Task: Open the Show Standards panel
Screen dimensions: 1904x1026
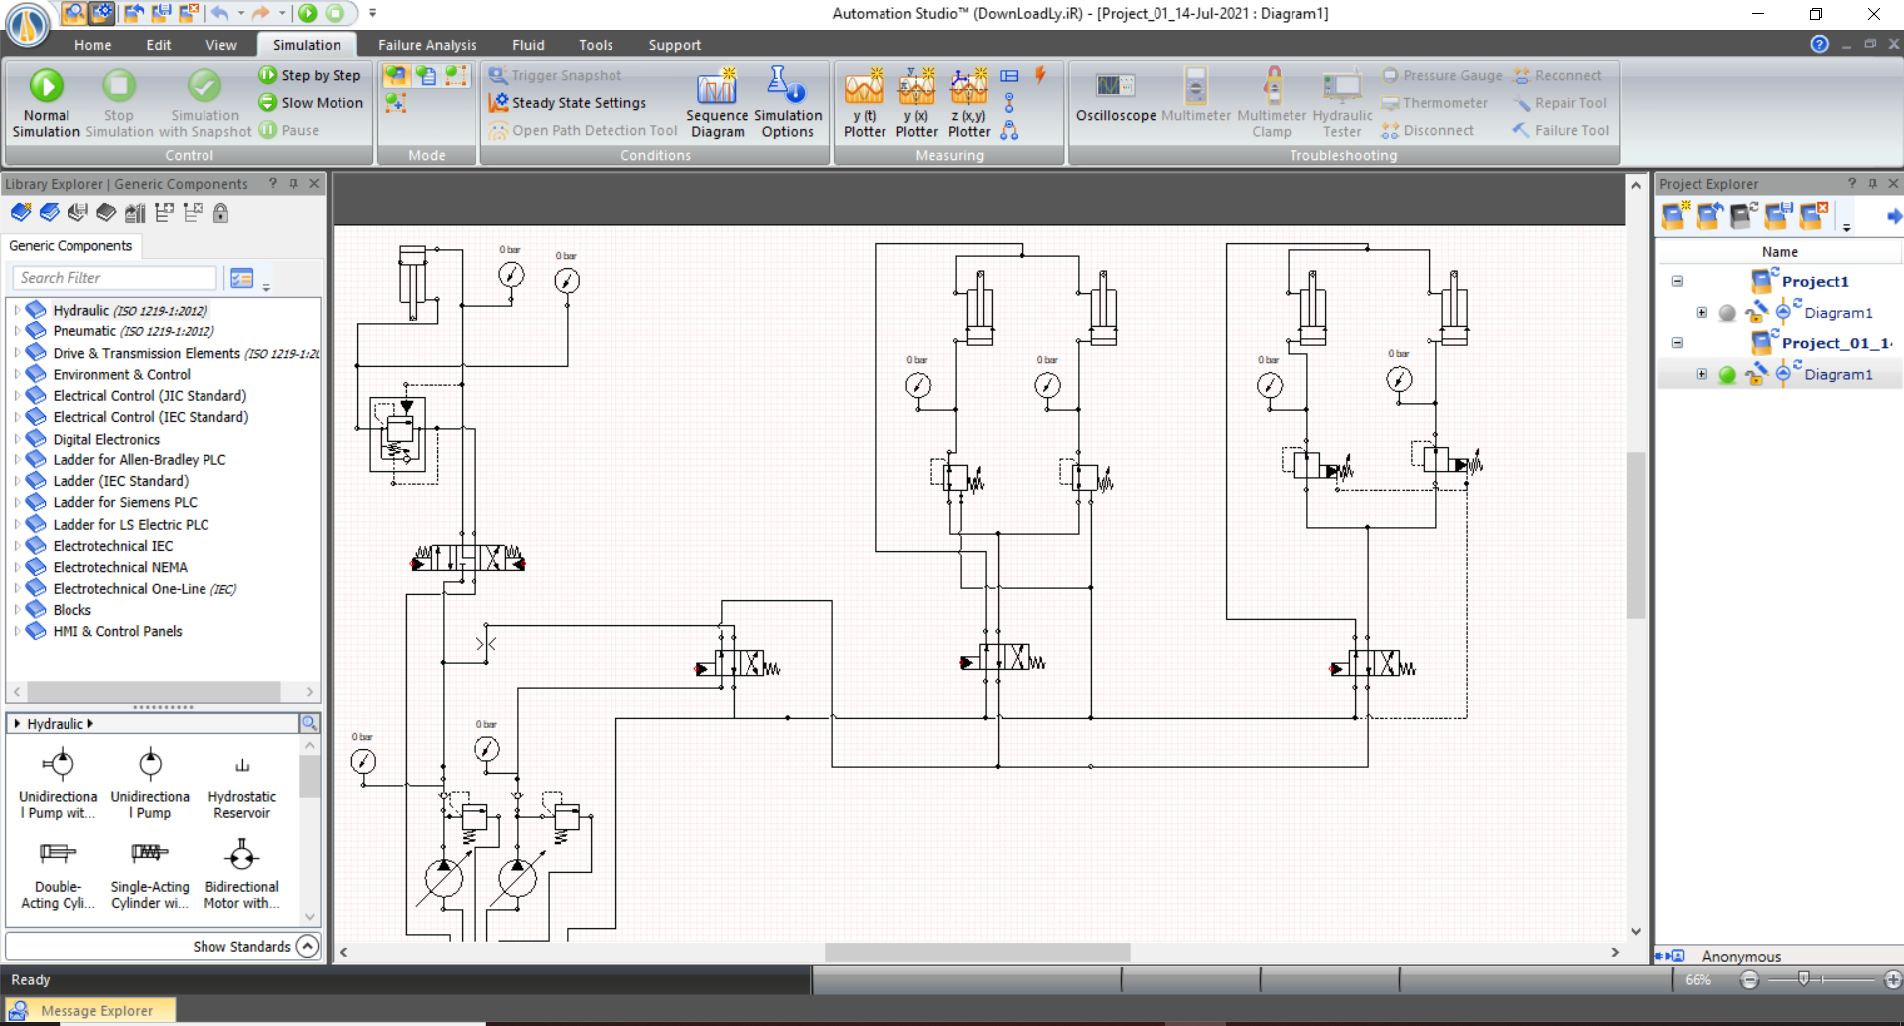Action: [x=241, y=946]
